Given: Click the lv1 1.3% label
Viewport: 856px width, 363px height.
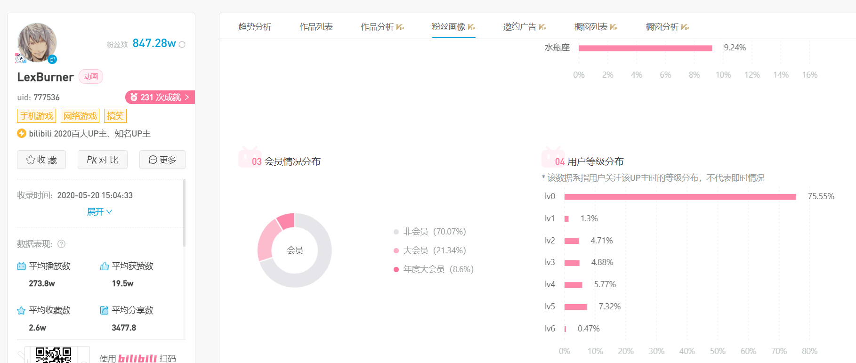Looking at the screenshot, I should tap(589, 218).
